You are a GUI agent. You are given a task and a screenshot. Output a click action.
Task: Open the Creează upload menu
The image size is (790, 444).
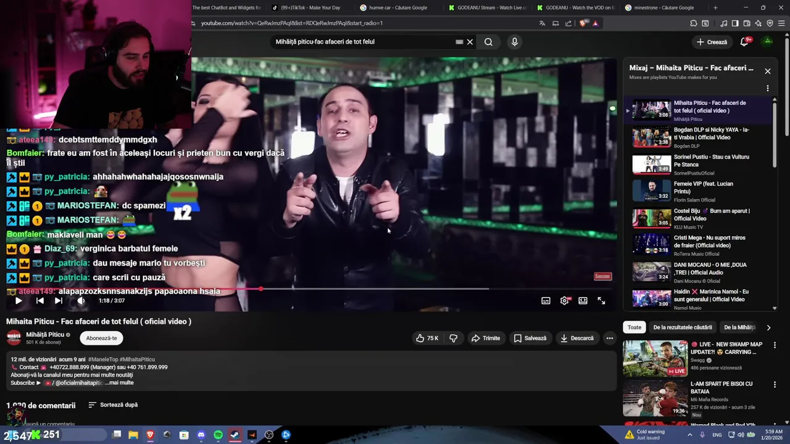[712, 42]
